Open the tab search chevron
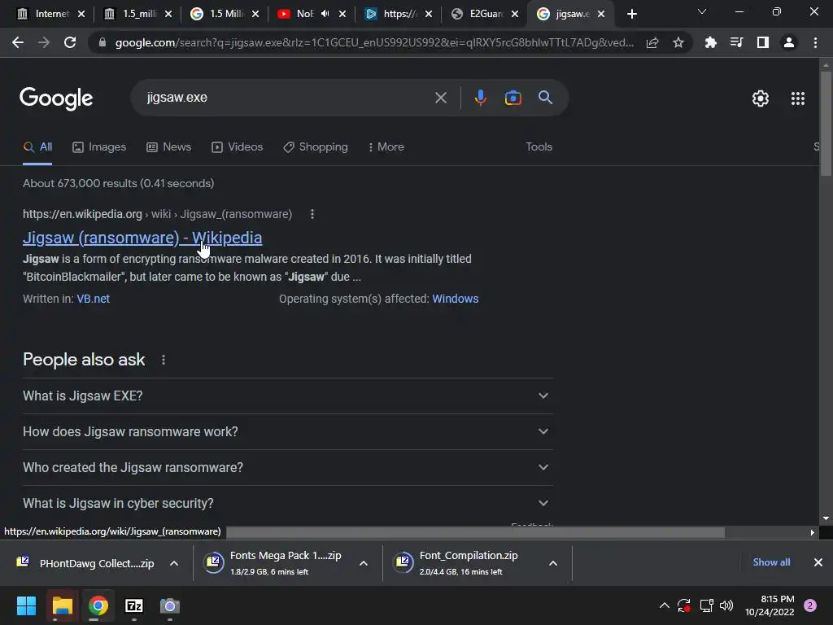Screen dimensions: 833x625 [702, 11]
